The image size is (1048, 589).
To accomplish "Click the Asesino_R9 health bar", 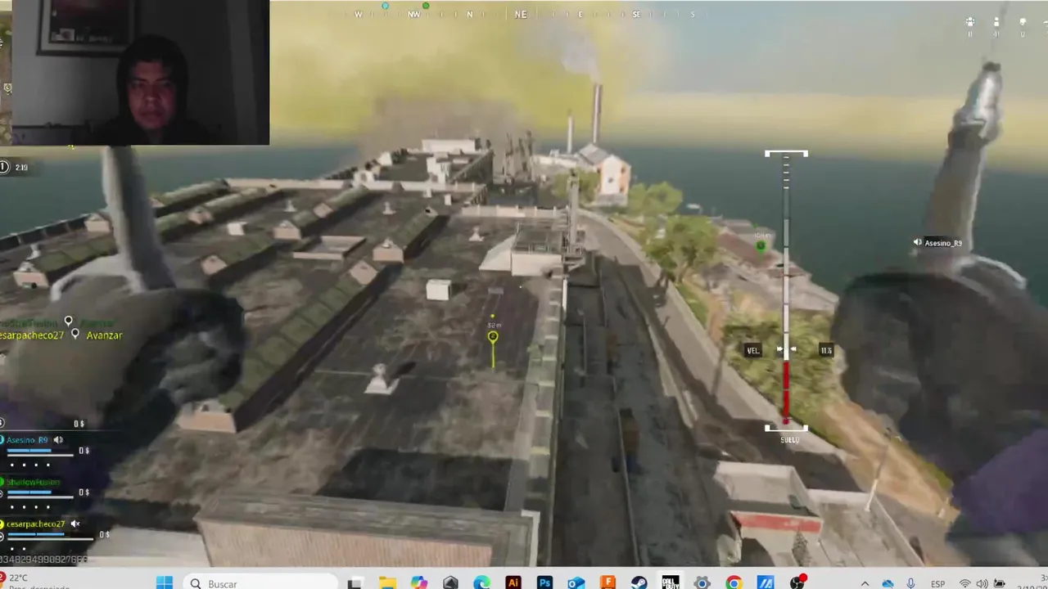I will [41, 452].
